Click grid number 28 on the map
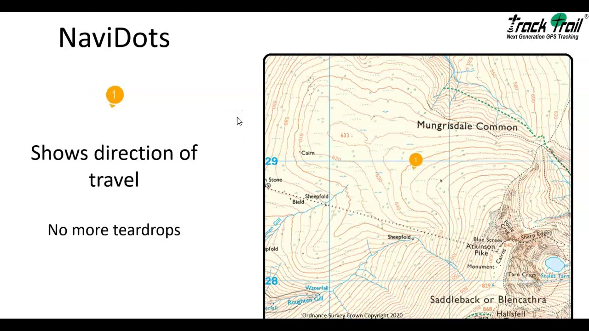The height and width of the screenshot is (331, 589). [x=271, y=281]
